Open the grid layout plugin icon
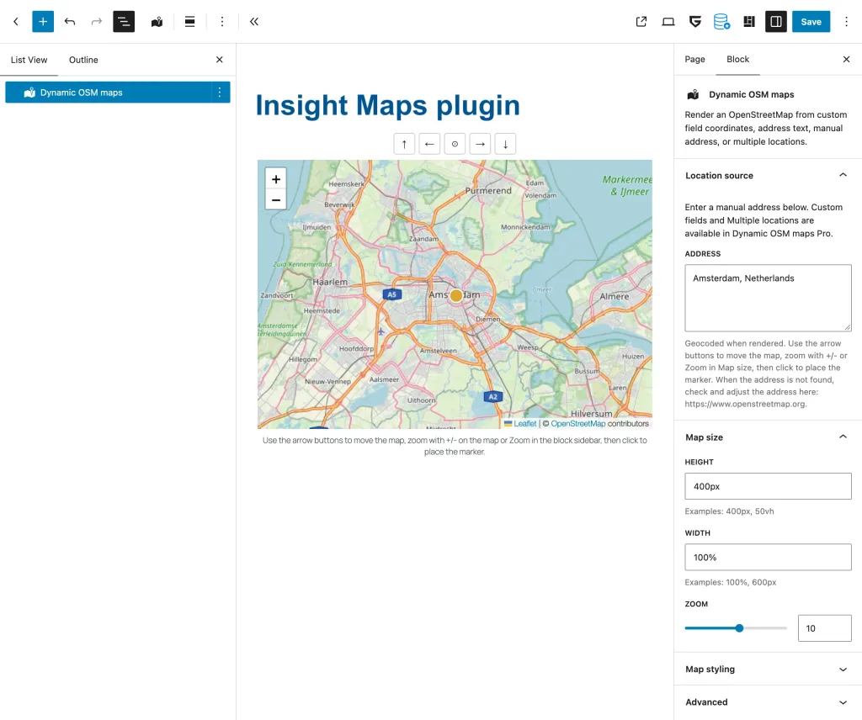This screenshot has height=720, width=862. point(748,21)
